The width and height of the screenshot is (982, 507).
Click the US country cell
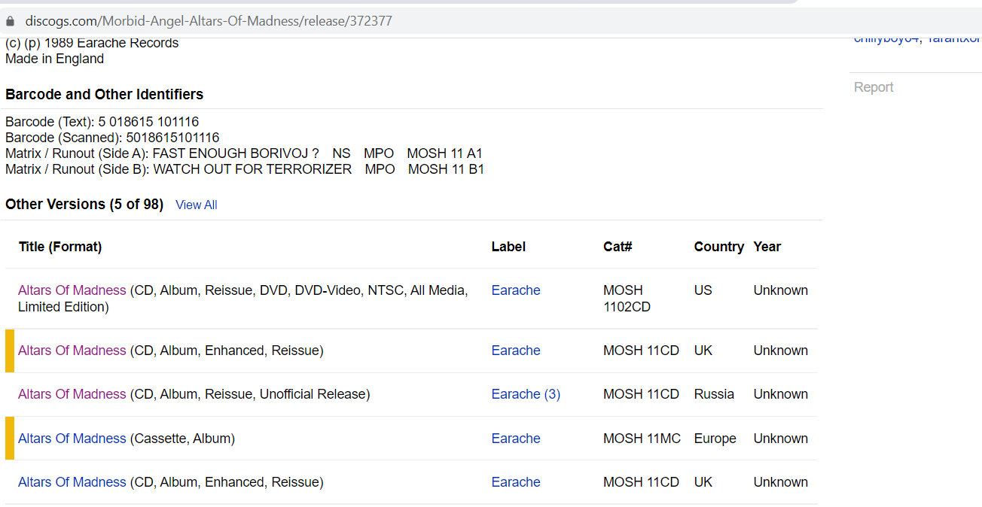[x=703, y=290]
